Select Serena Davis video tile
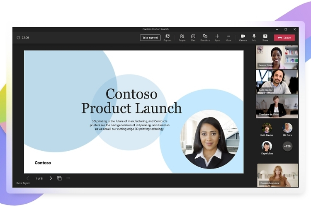 pos(277,57)
